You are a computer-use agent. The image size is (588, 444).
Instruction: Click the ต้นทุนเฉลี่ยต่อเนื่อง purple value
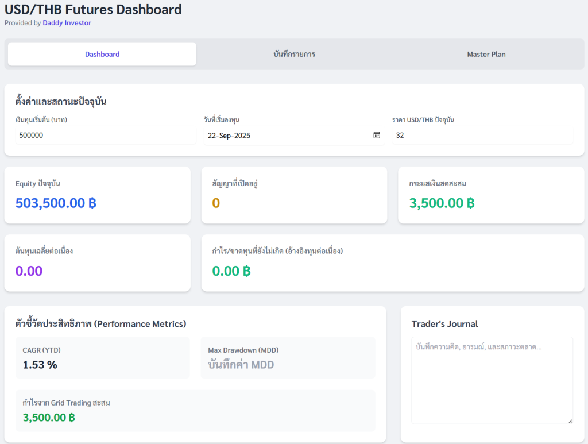coord(29,271)
